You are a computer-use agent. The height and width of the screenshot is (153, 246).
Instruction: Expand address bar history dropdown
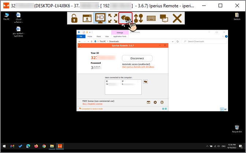coord(172,41)
